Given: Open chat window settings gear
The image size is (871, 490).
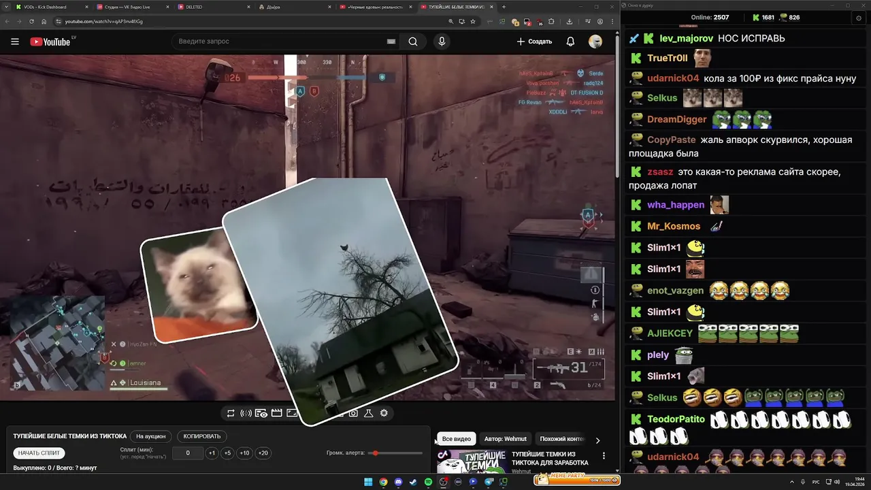Looking at the screenshot, I should pyautogui.click(x=857, y=17).
